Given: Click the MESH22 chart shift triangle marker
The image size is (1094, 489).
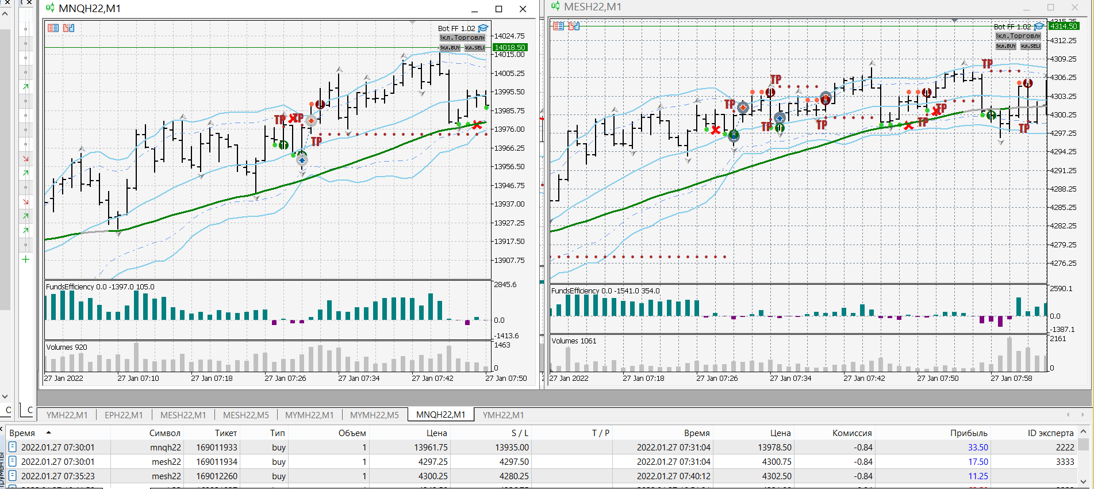Looking at the screenshot, I should 954,20.
